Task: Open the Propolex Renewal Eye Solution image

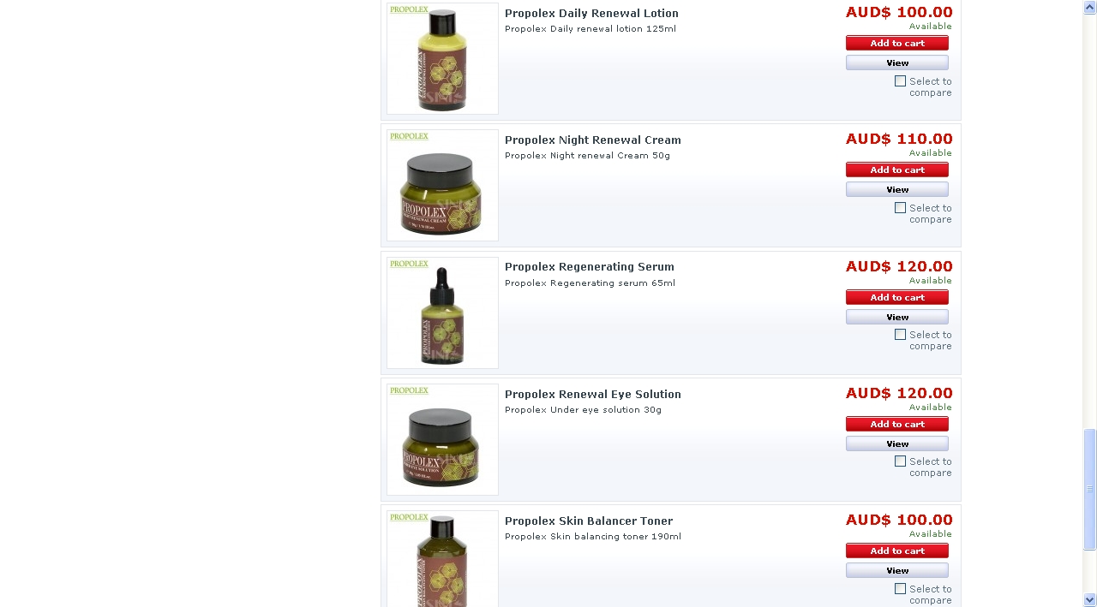Action: 442,439
